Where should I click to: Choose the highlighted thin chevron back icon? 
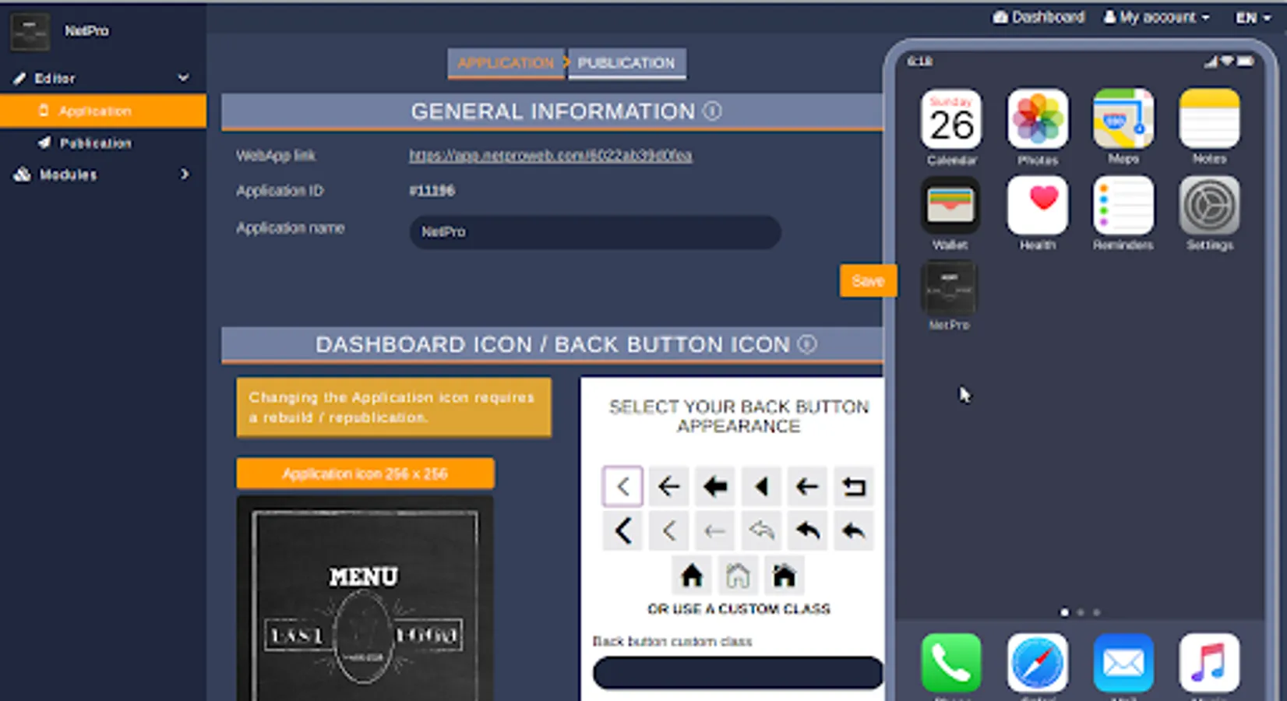point(622,487)
